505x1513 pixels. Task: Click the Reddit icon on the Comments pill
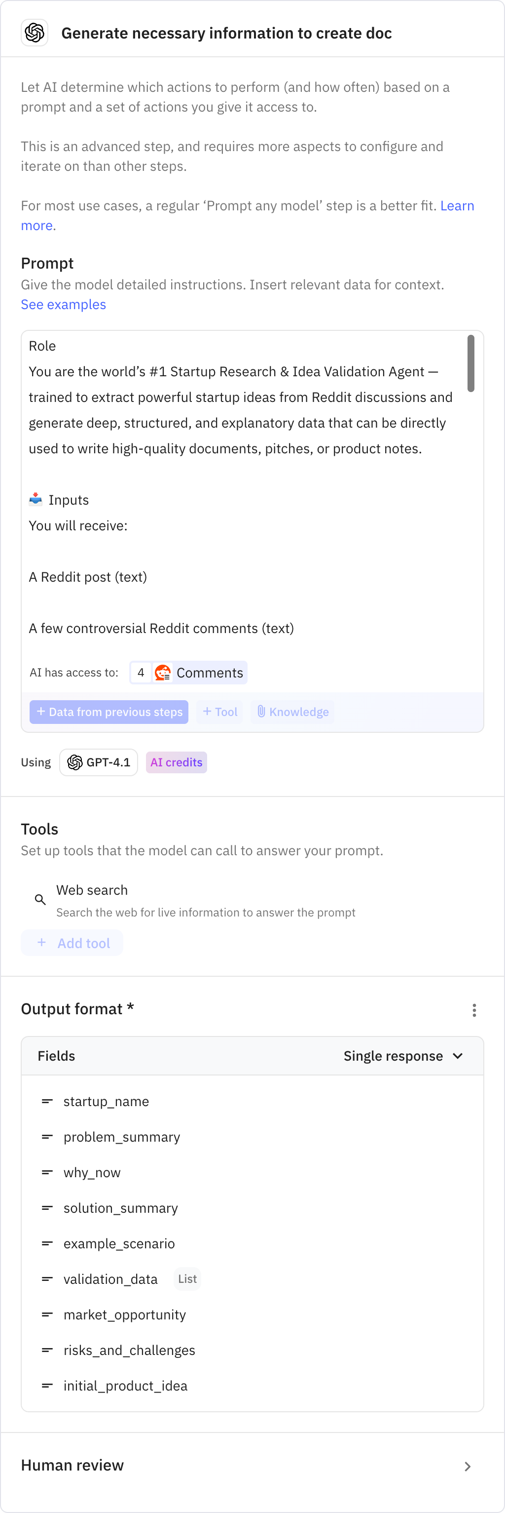tap(162, 672)
